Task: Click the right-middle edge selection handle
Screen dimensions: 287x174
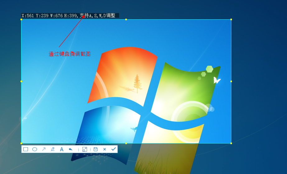Action: 231,81
